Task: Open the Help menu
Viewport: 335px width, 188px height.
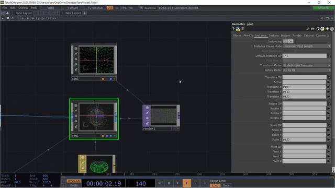Action: (x=34, y=8)
